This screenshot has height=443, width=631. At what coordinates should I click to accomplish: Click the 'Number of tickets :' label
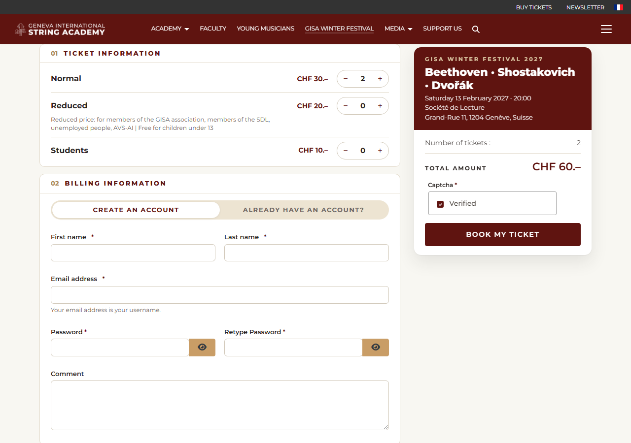(457, 143)
